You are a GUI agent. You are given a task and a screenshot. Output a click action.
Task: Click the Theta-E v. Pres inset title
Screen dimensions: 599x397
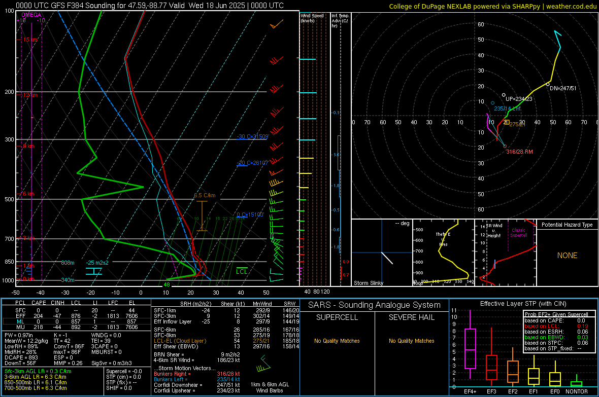coord(443,239)
